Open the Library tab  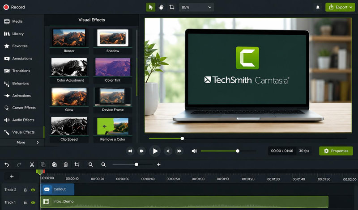tap(22, 34)
